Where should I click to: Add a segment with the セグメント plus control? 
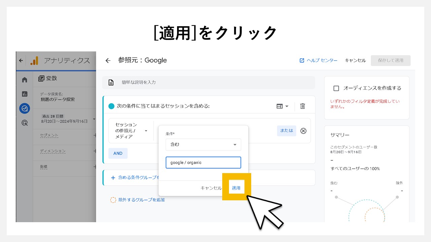pyautogui.click(x=95, y=136)
